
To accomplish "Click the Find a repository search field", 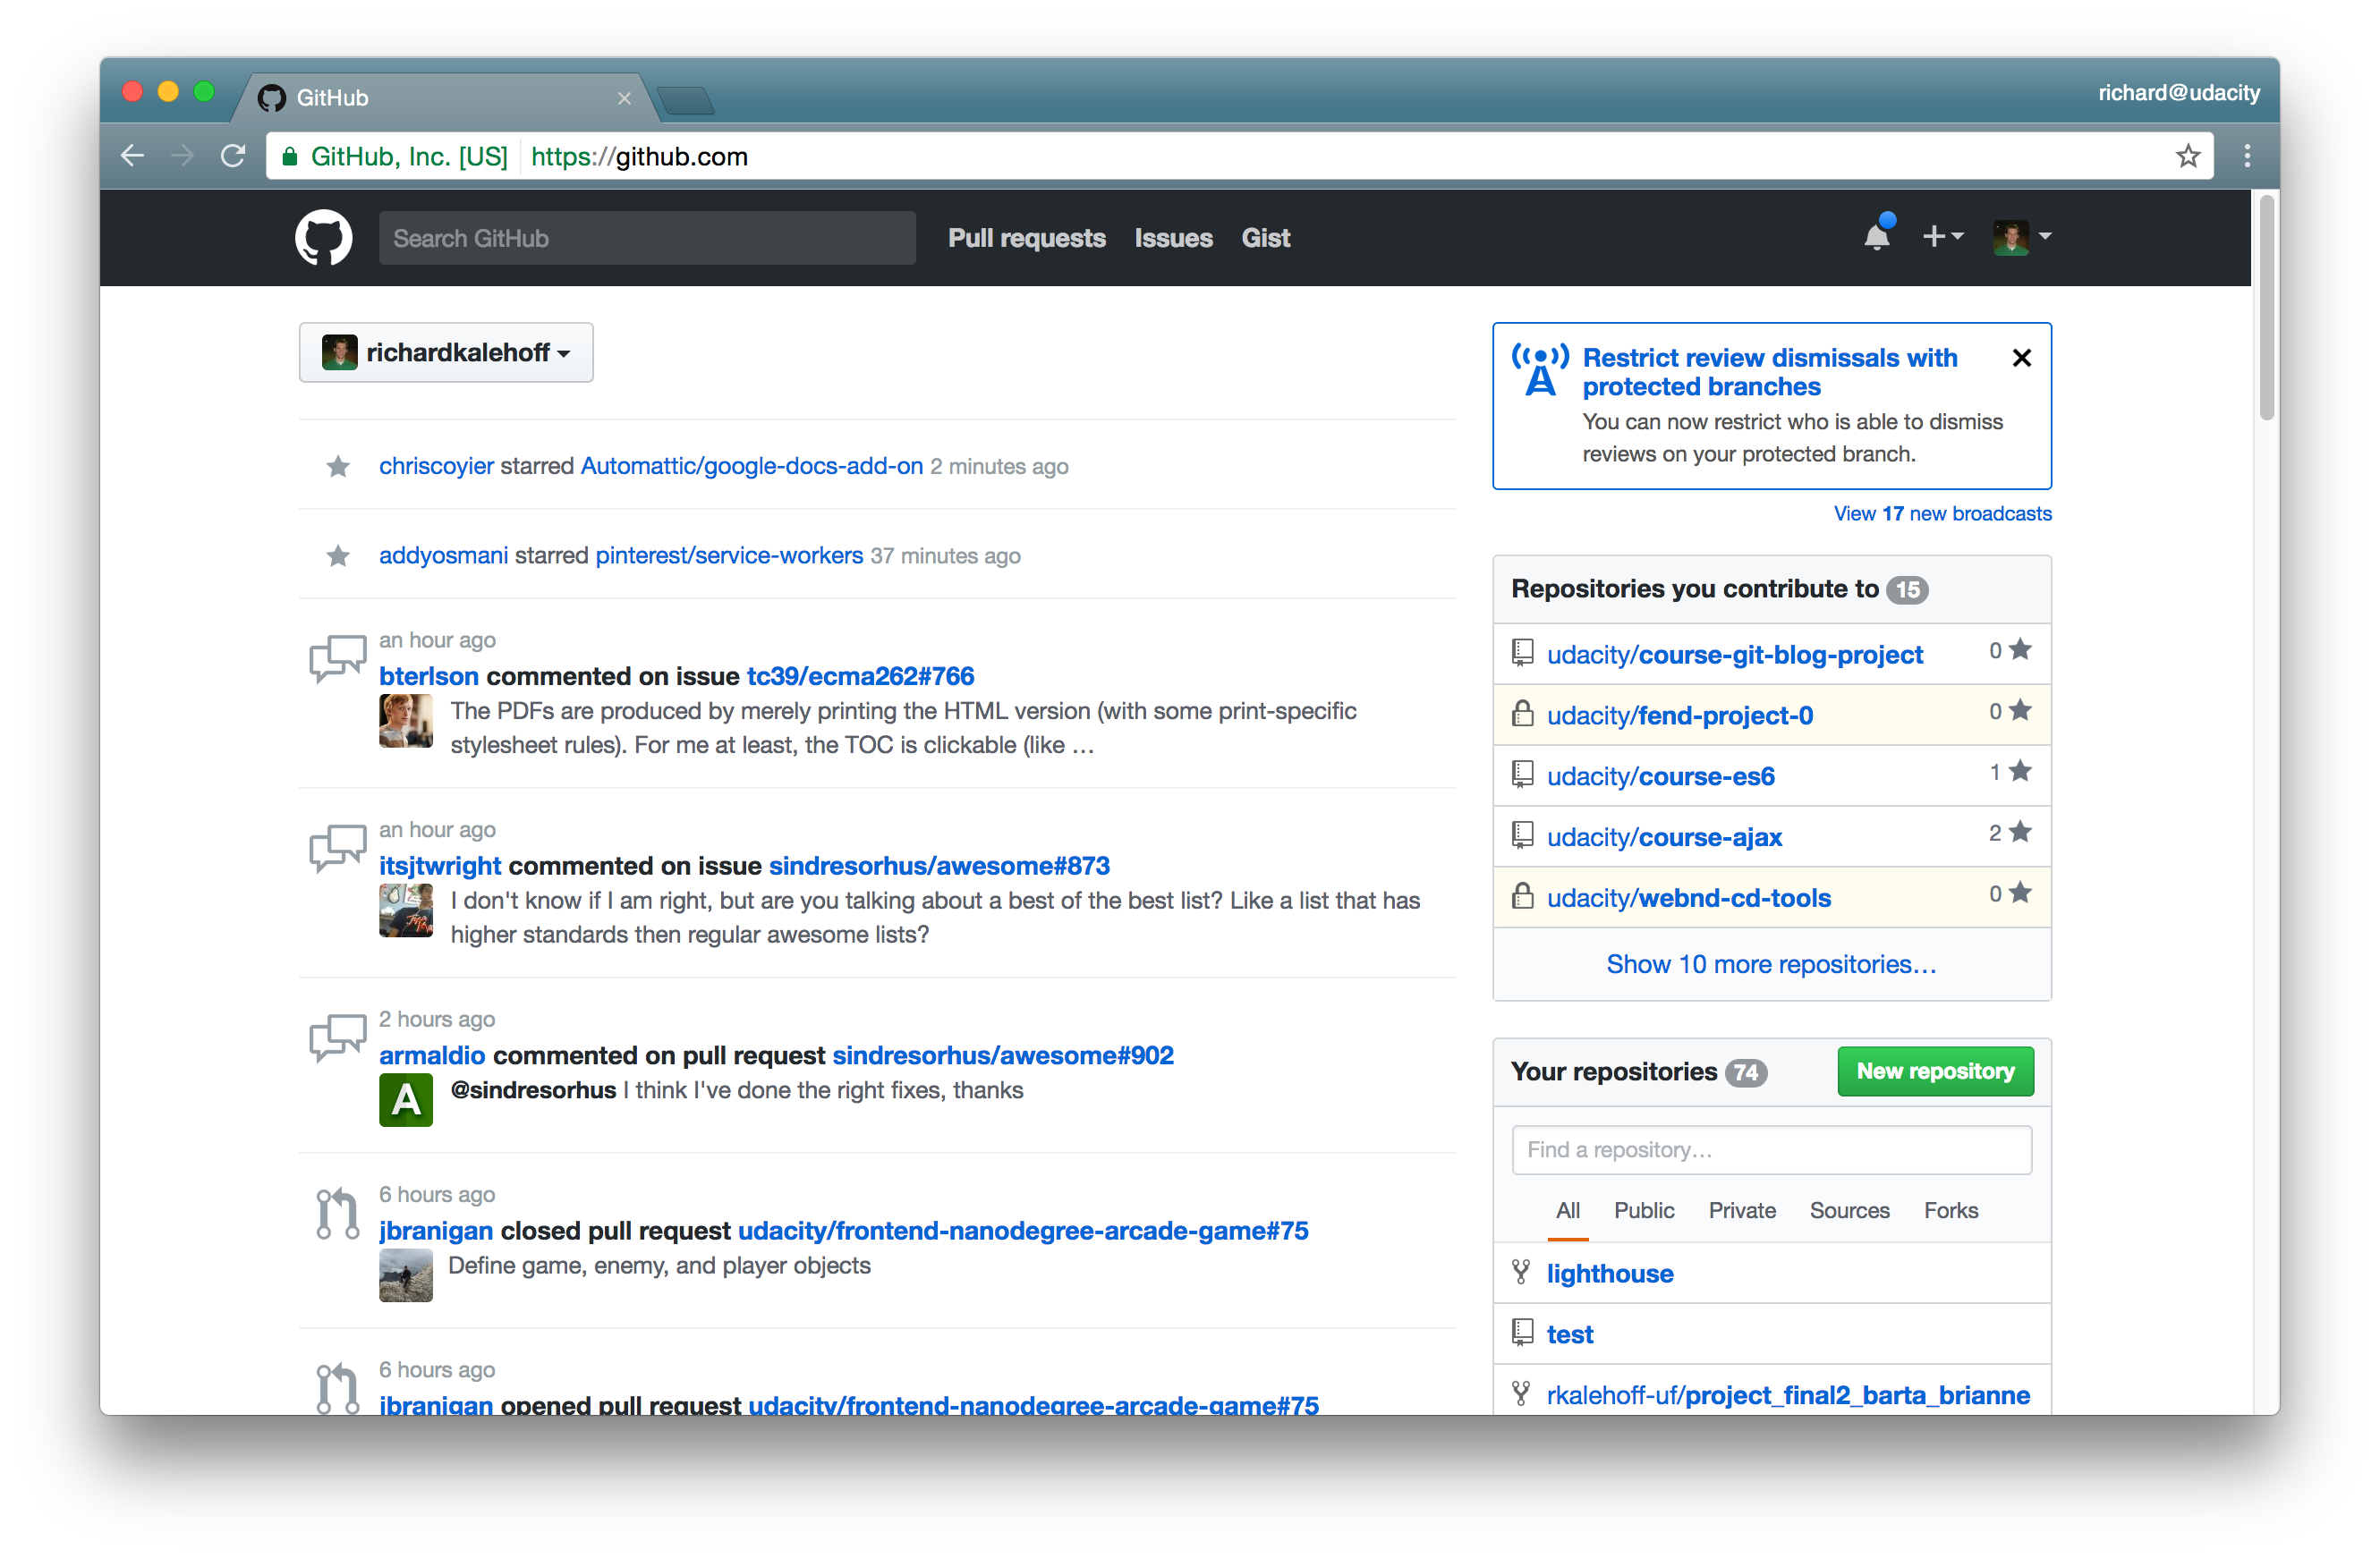I will pos(1772,1147).
